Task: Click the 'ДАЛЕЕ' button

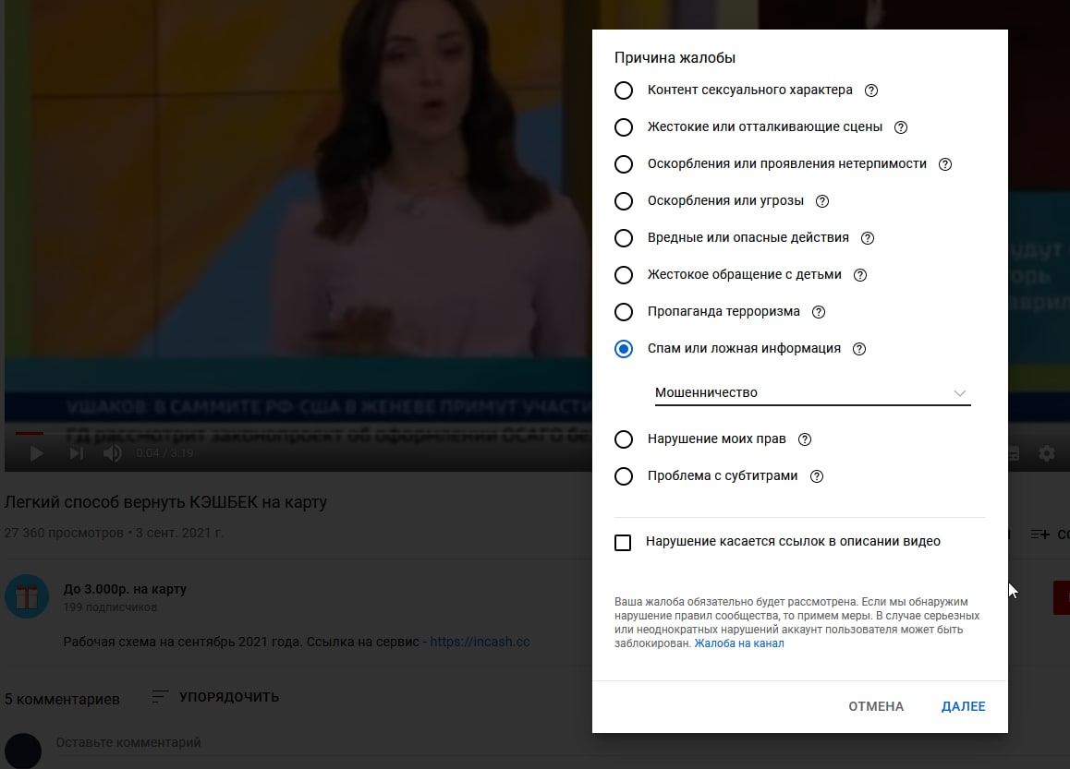Action: click(x=963, y=706)
